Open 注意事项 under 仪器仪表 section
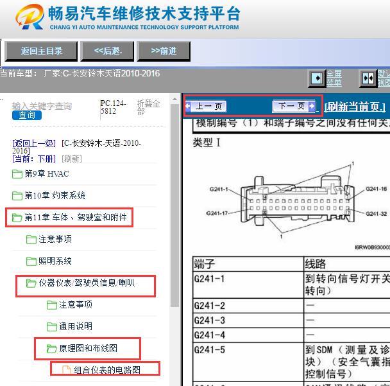Screen dimensions: 390x386 coord(76,305)
